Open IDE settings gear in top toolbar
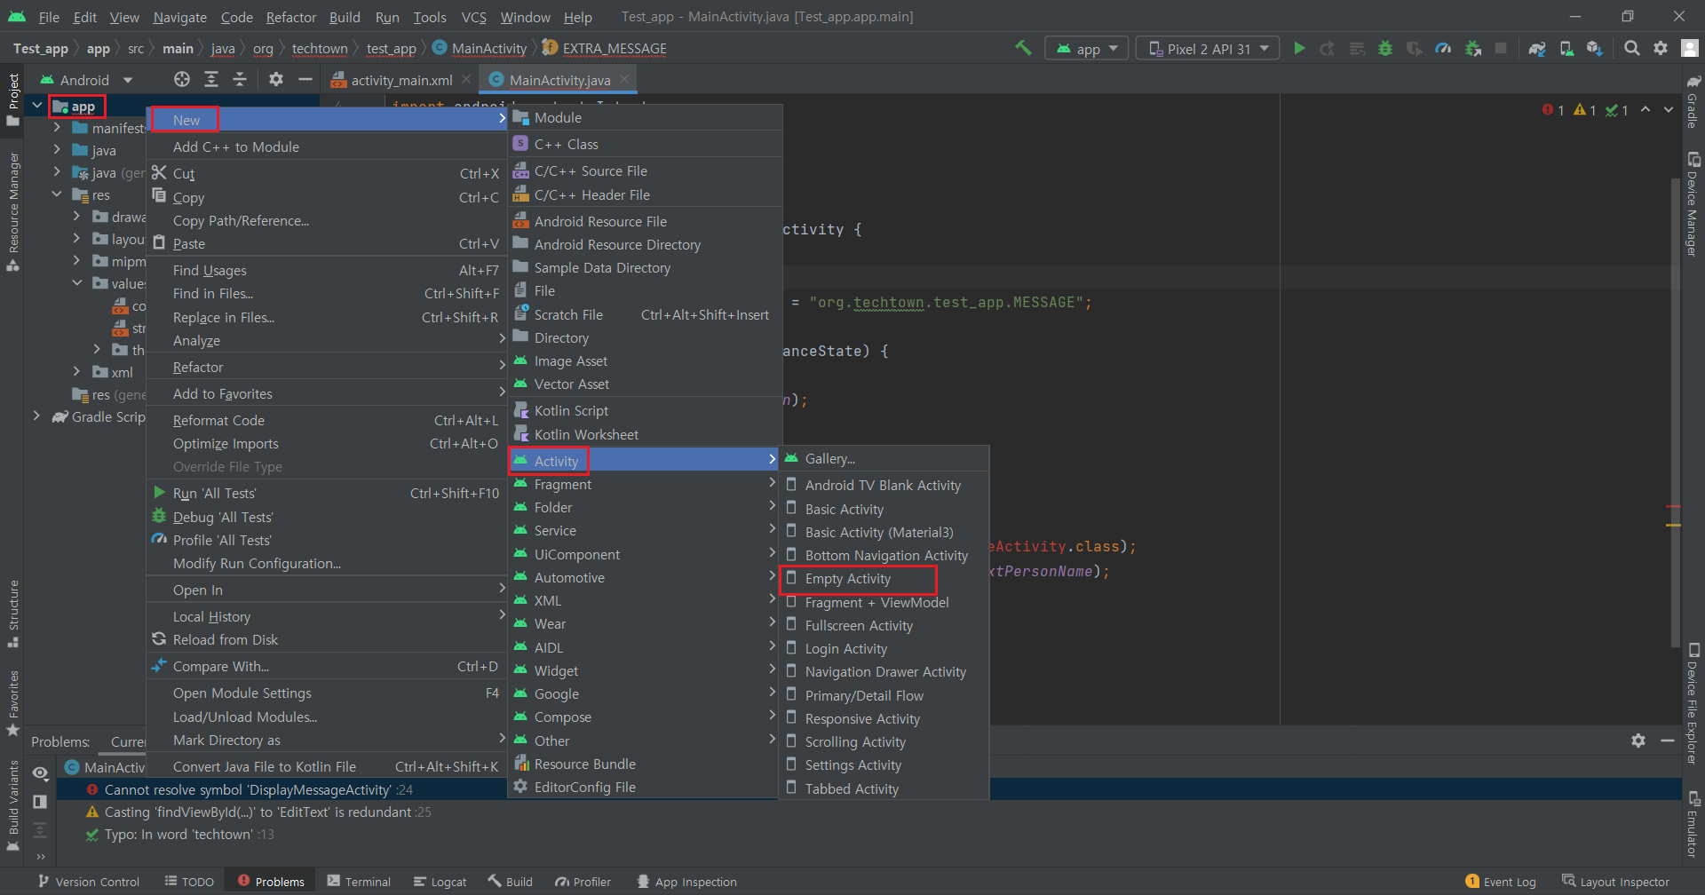This screenshot has height=895, width=1705. 1661,49
